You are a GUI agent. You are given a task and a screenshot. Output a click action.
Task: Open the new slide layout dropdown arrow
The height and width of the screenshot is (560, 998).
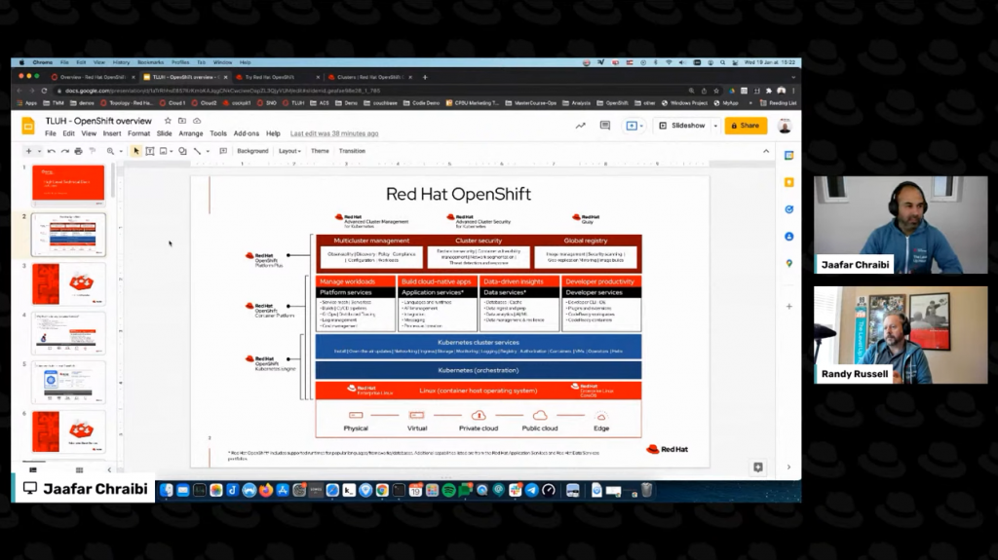[x=39, y=152]
